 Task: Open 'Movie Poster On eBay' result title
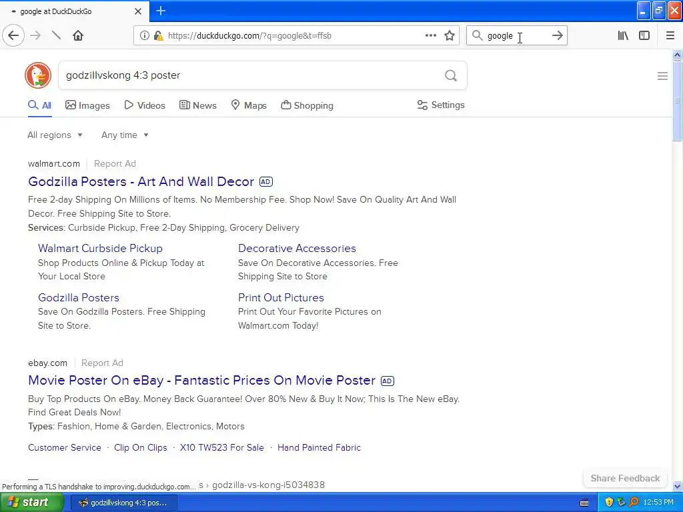[201, 380]
